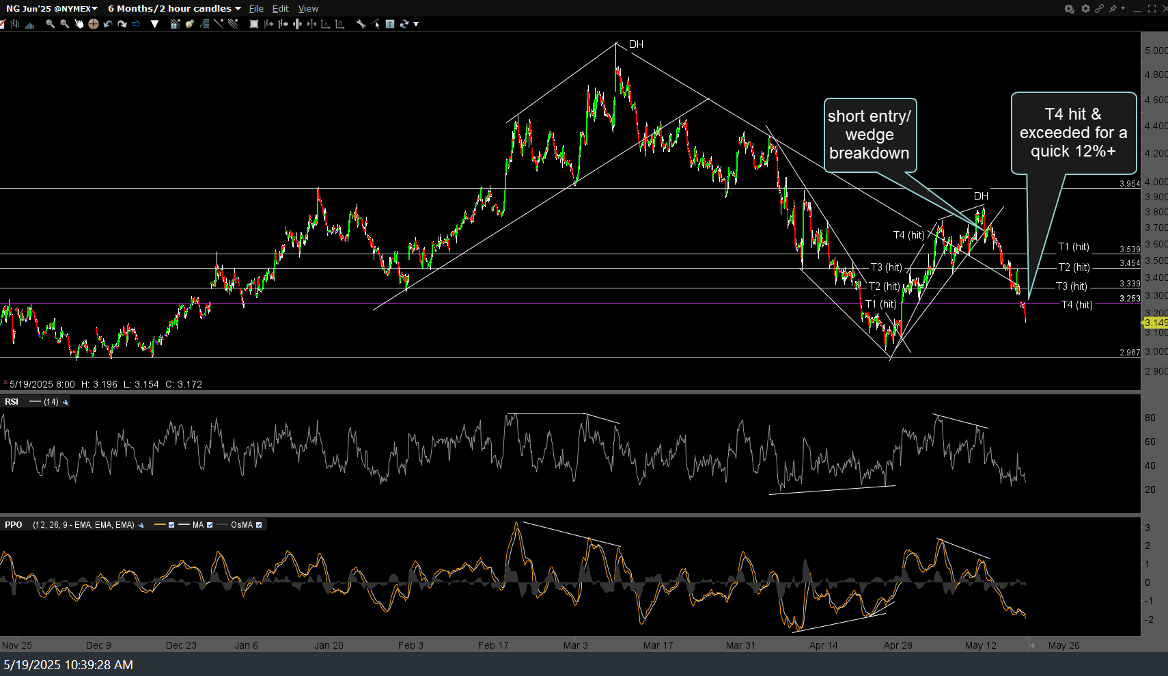Activate the crosshair cursor tool

point(94,24)
